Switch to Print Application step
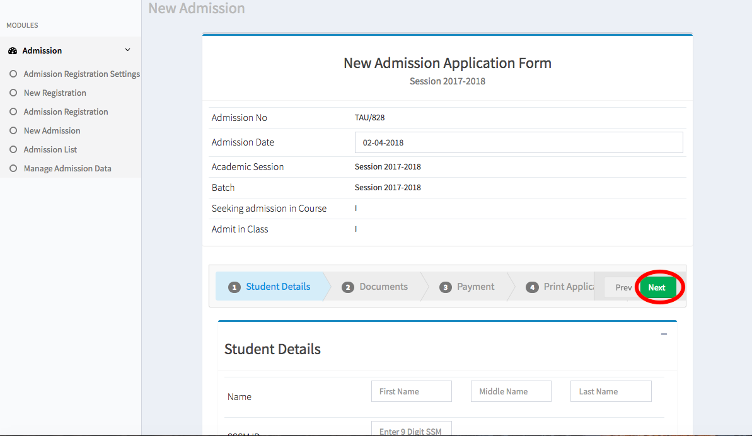 pyautogui.click(x=559, y=287)
